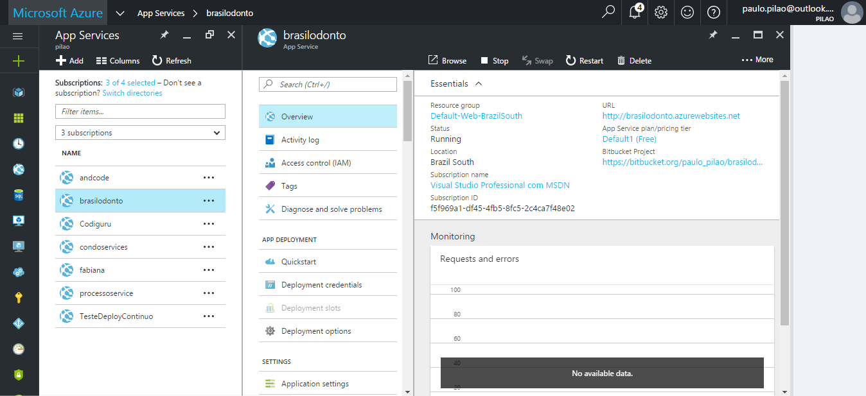
Task: Click Add in App Services toolbar
Action: [69, 60]
